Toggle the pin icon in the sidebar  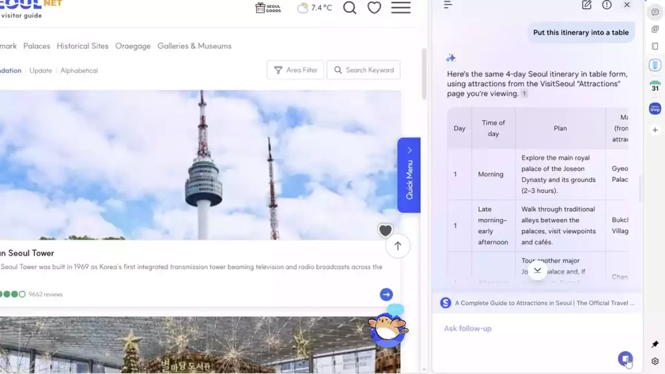655,344
